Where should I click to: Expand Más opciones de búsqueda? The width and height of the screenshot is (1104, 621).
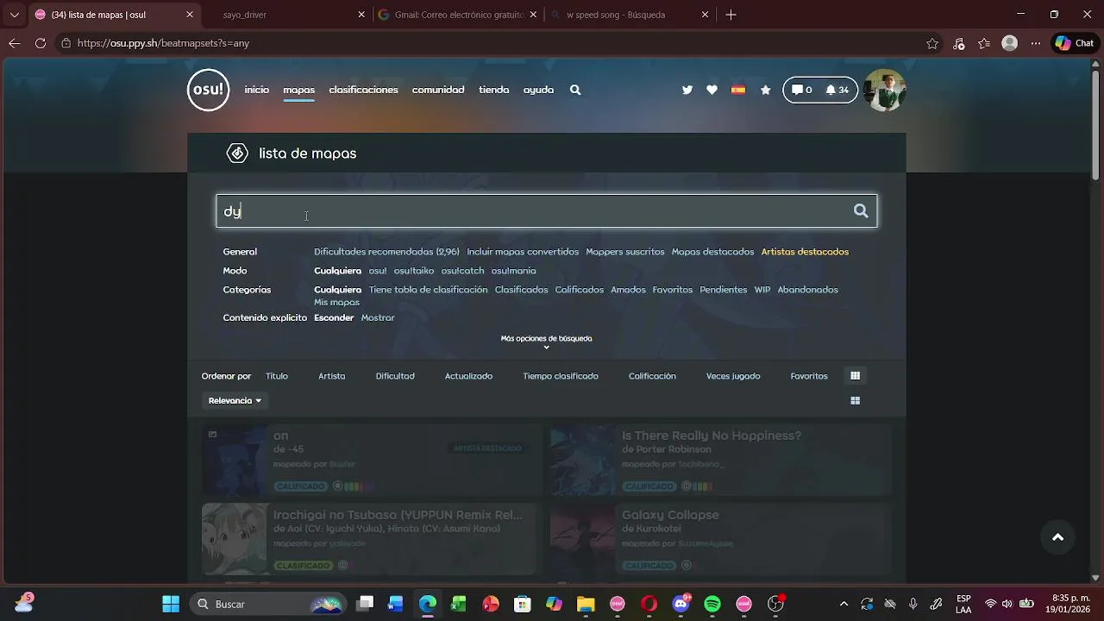pos(546,342)
